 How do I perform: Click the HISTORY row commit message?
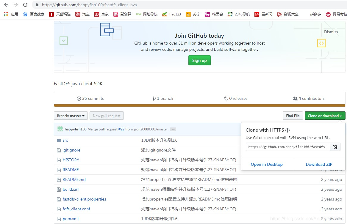[x=189, y=160]
